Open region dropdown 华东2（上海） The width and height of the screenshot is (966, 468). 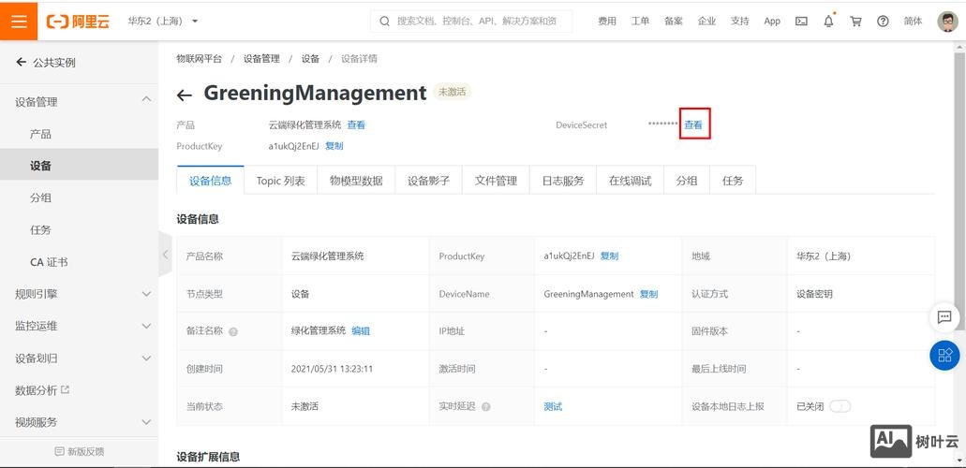point(163,21)
